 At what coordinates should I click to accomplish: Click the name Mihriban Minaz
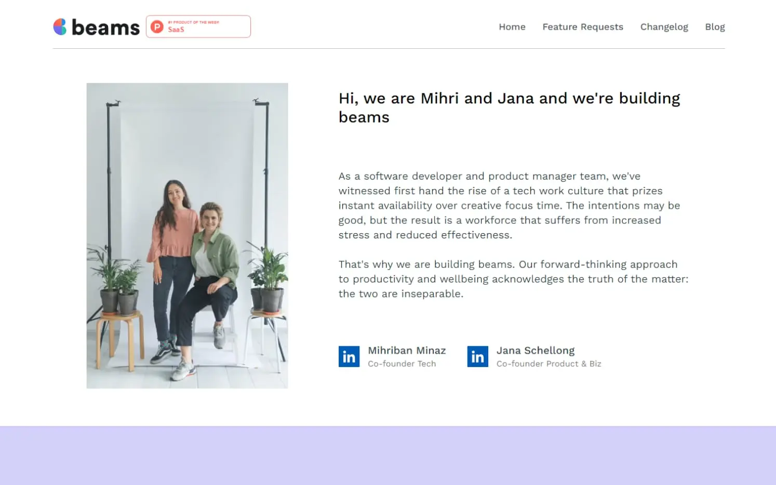(x=407, y=351)
